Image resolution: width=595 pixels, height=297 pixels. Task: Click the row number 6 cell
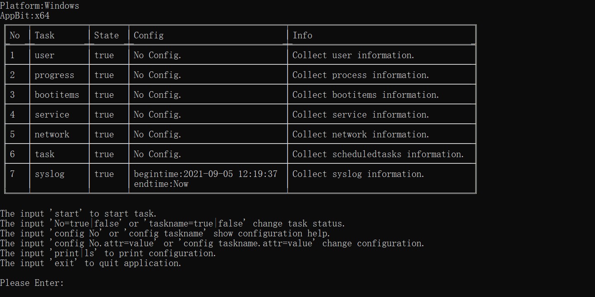pyautogui.click(x=12, y=154)
